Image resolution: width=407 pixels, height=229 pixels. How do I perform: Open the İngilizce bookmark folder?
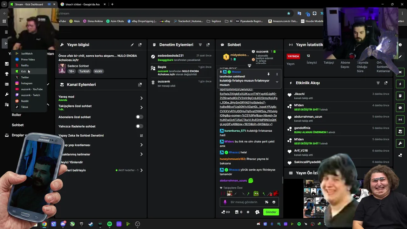pos(214,21)
